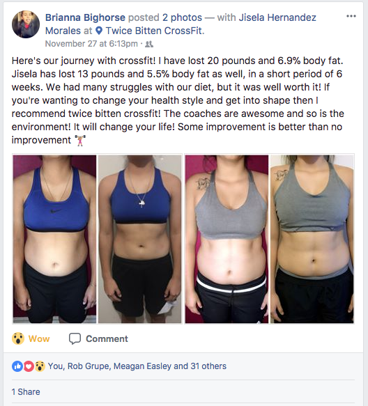Open the 1 Share link

(x=26, y=392)
